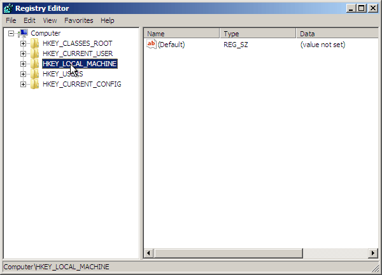
Task: Collapse the Computer root node
Action: point(11,33)
